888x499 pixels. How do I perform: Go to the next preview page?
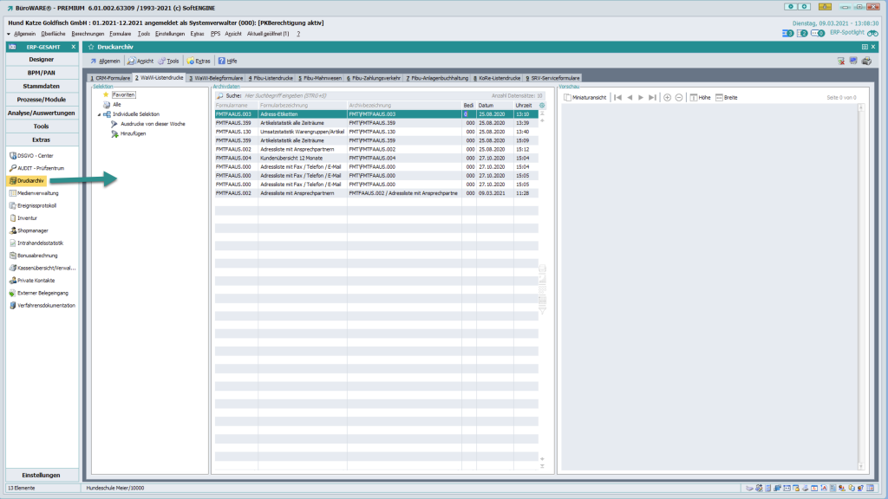tap(641, 97)
